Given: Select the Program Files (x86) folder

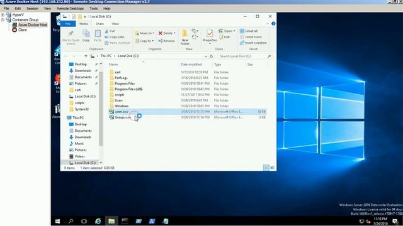Looking at the screenshot, I should pyautogui.click(x=128, y=89).
